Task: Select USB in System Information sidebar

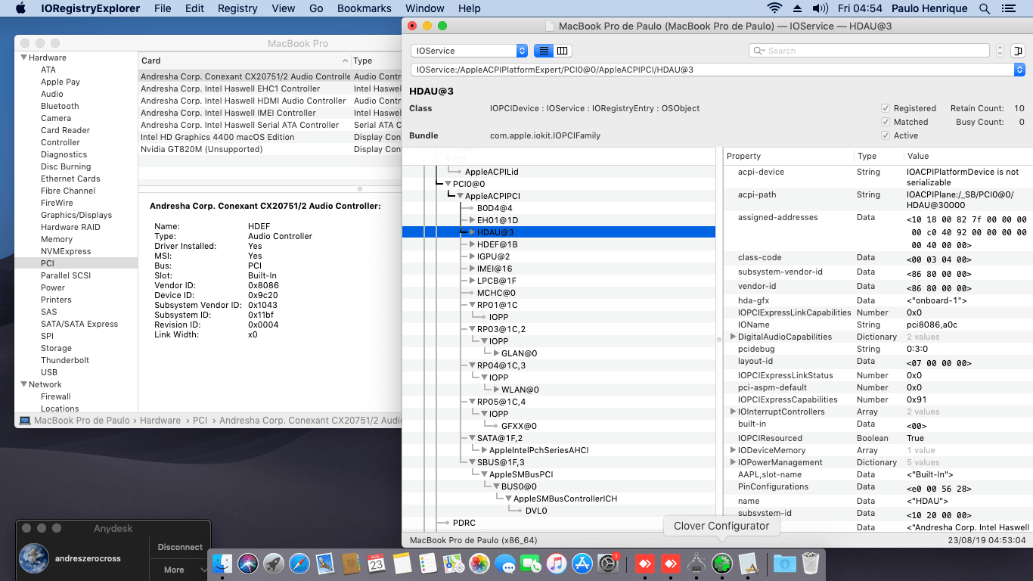Action: (49, 372)
